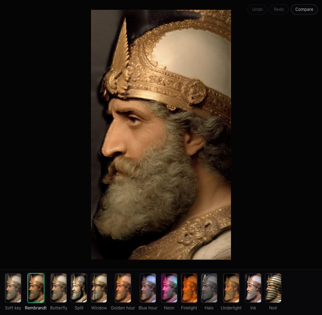
Task: Click the 'Neon' label text
Action: coord(169,308)
